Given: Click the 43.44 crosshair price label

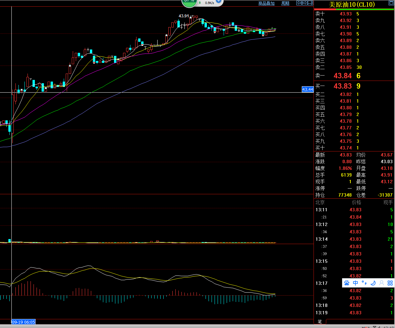Looking at the screenshot, I should point(307,89).
